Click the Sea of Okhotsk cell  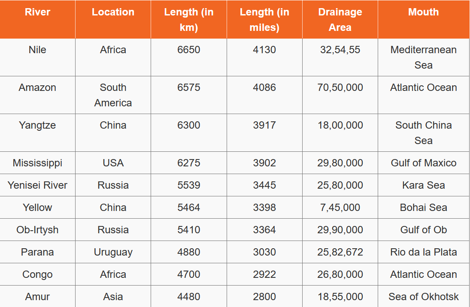click(423, 297)
